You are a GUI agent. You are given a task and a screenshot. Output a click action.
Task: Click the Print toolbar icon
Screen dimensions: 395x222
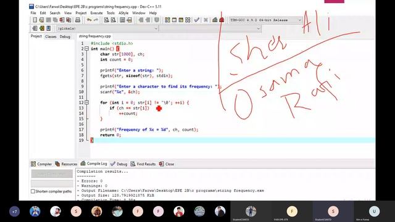[78, 20]
